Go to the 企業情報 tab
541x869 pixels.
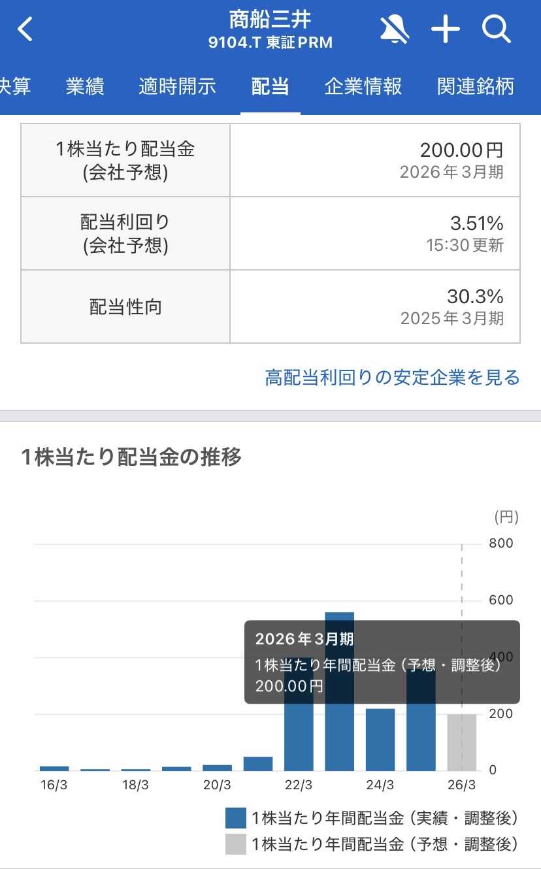point(363,86)
